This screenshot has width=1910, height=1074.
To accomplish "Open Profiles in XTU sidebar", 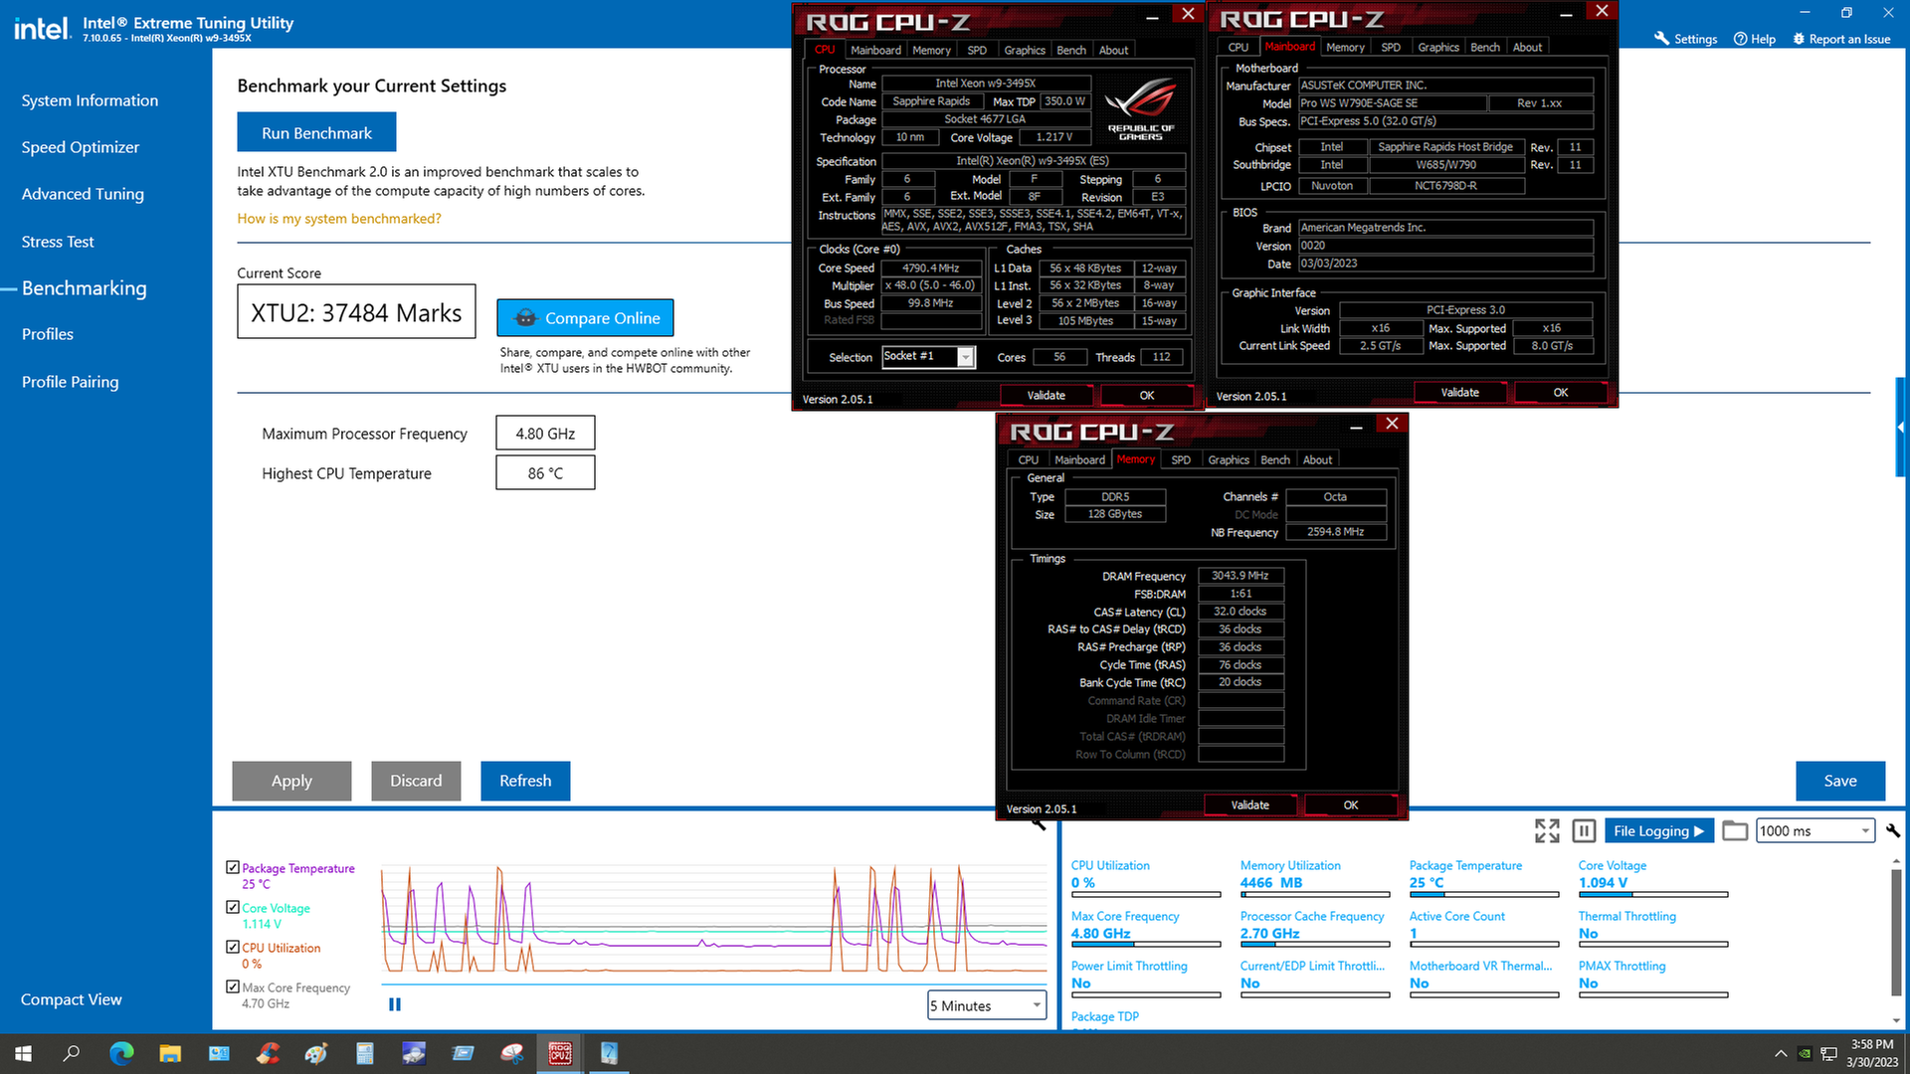I will point(48,334).
